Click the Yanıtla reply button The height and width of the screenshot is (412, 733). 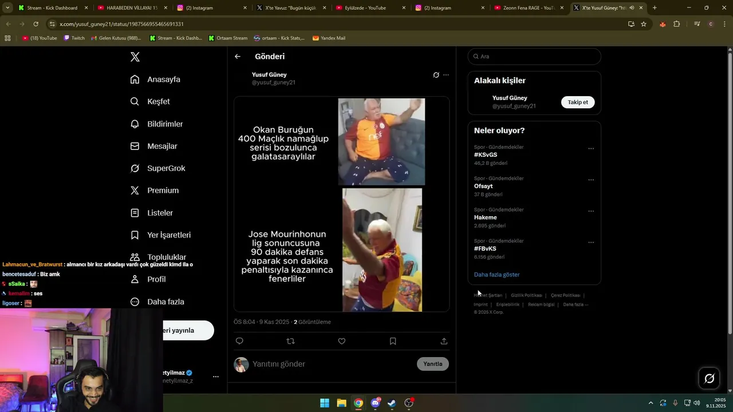pos(433,364)
